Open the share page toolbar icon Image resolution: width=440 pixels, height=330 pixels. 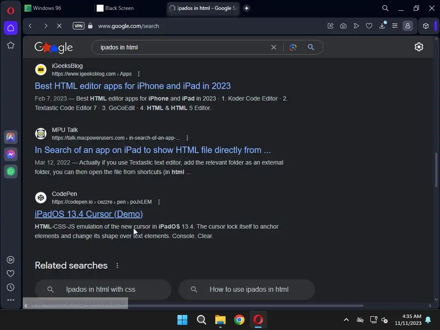tap(330, 26)
